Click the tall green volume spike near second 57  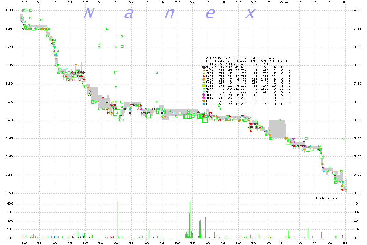click(x=190, y=220)
